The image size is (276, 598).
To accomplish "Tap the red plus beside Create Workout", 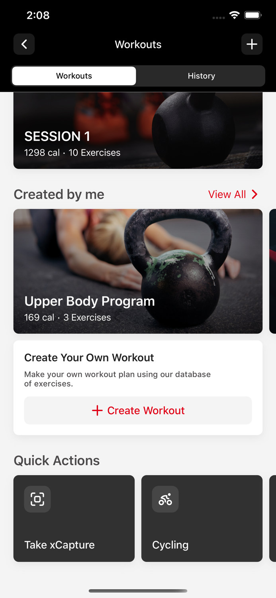I will pos(97,411).
